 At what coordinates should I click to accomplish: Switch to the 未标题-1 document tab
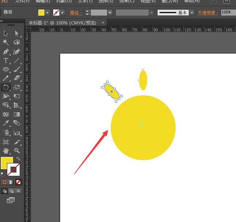pyautogui.click(x=62, y=23)
